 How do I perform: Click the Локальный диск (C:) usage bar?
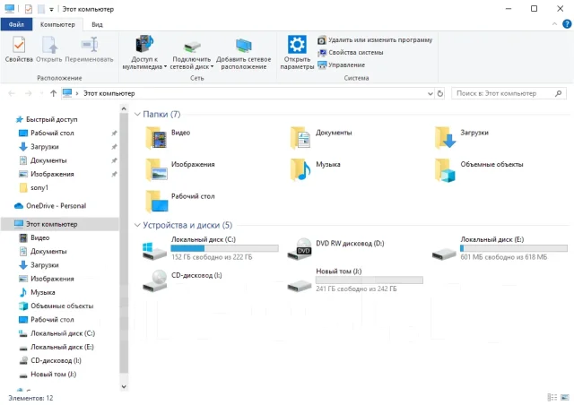[224, 248]
